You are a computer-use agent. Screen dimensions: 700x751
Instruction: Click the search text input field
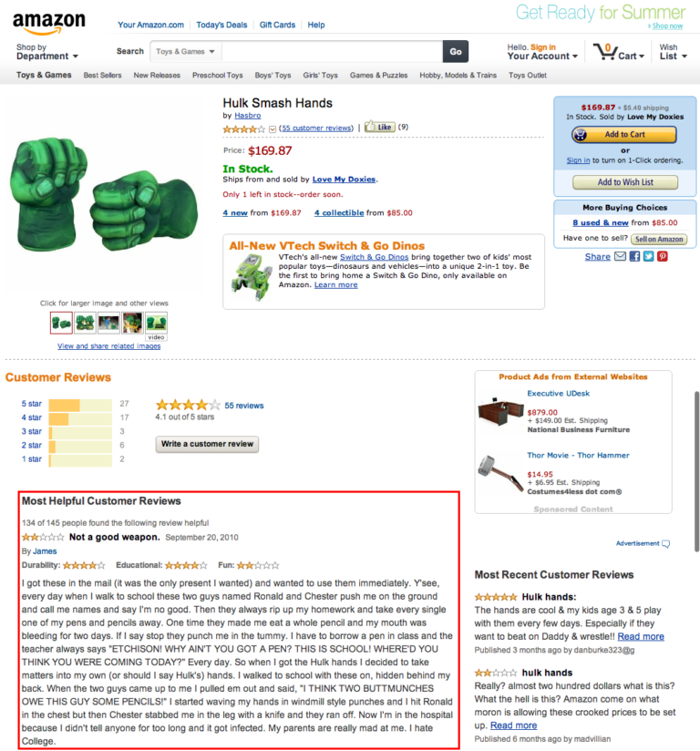pos(332,52)
